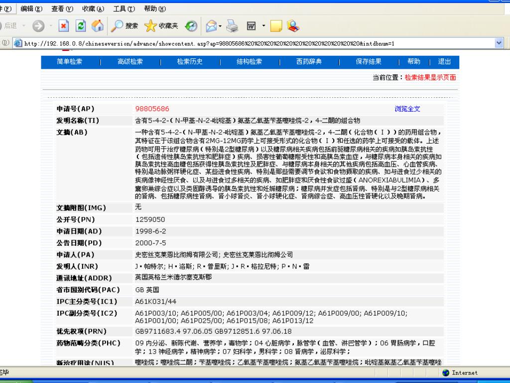This screenshot has height=383, width=510.
Task: Open 检索历史 in navigation bar
Action: [190, 61]
